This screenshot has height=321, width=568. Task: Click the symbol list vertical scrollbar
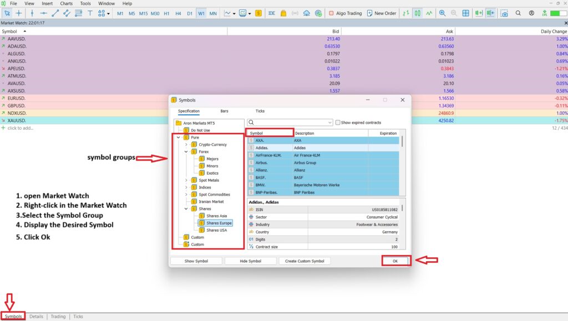[402, 141]
